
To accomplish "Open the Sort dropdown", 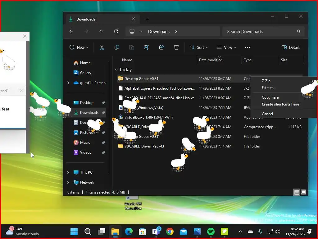I will tap(199, 48).
